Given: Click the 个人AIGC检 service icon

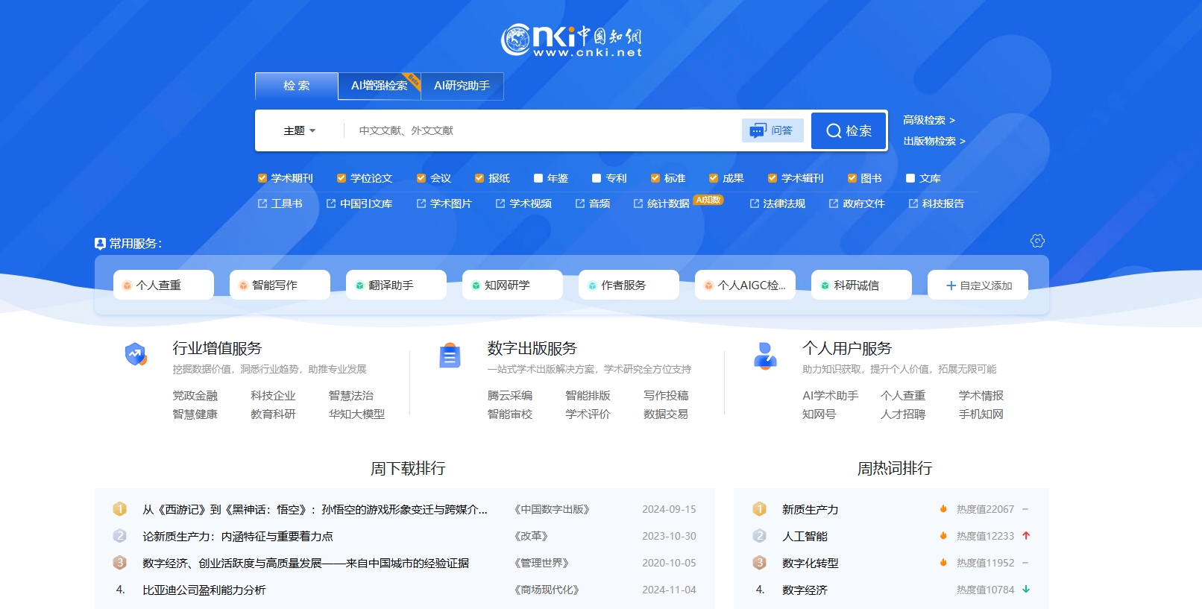Looking at the screenshot, I should (x=708, y=285).
